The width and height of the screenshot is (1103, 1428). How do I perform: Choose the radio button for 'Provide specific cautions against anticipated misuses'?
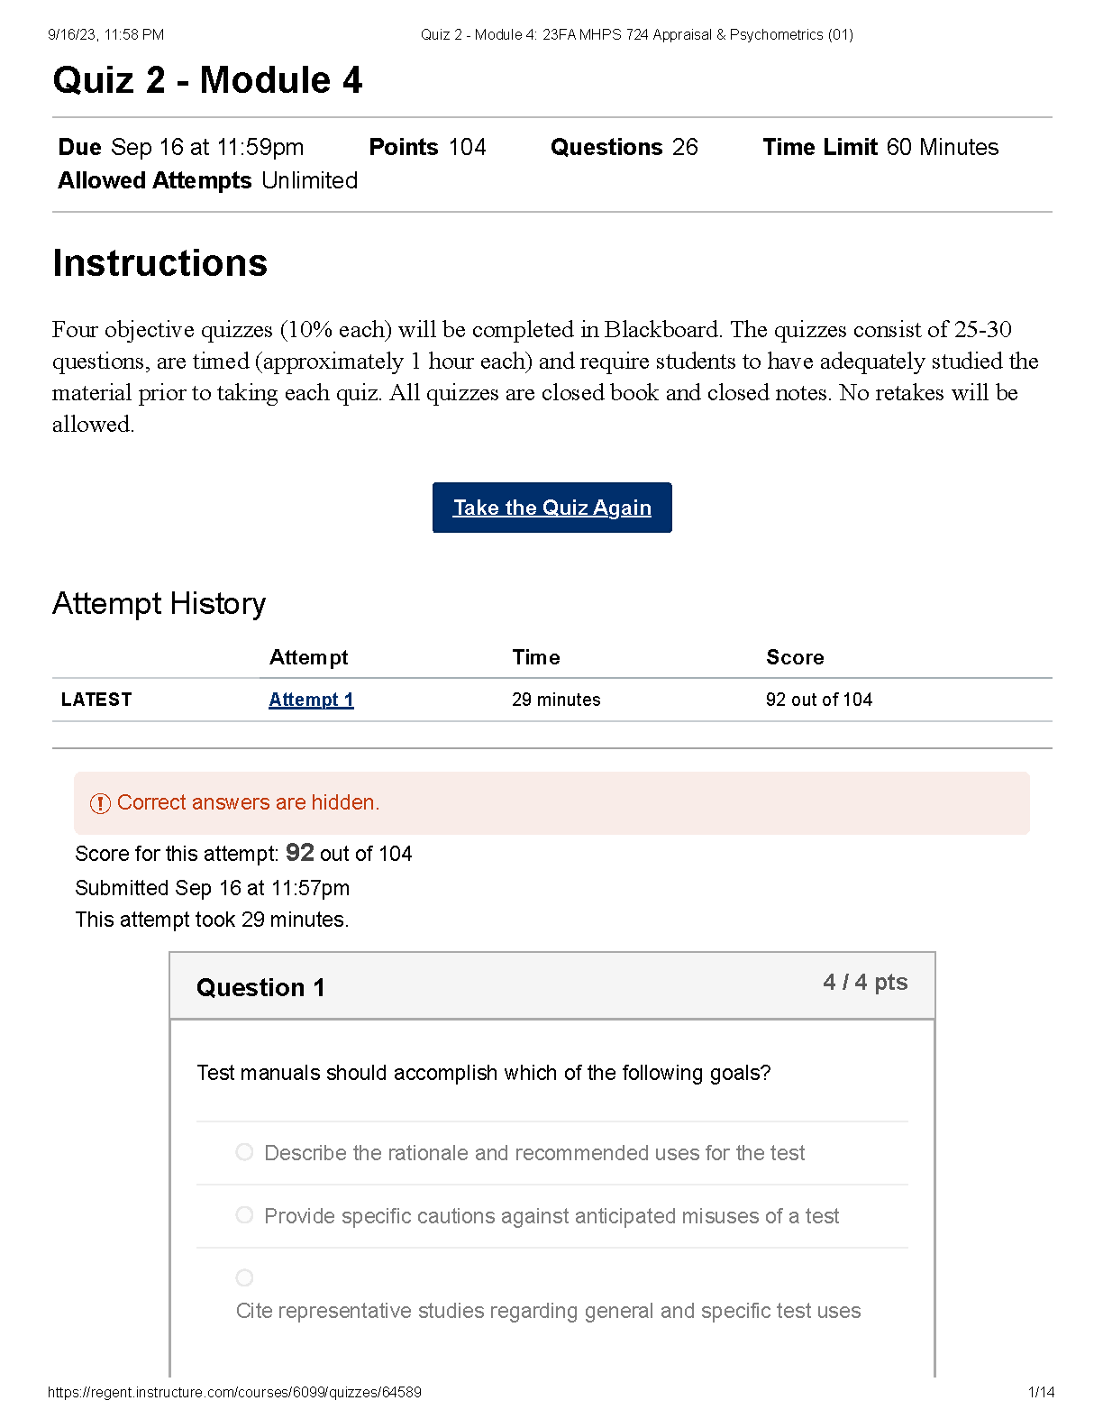[244, 1215]
